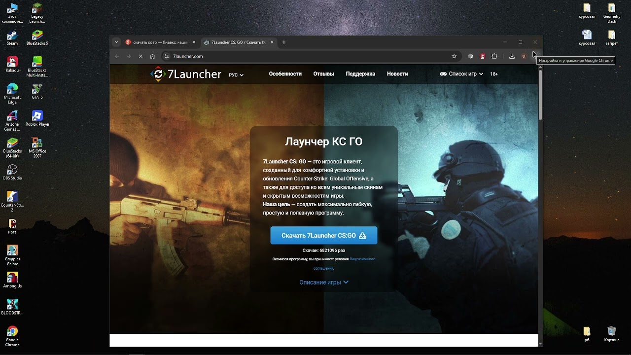Open the Chrome extensions puzzle menu
Image resolution: width=631 pixels, height=355 pixels.
(494, 56)
